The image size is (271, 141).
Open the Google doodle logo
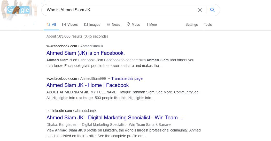(18, 10)
